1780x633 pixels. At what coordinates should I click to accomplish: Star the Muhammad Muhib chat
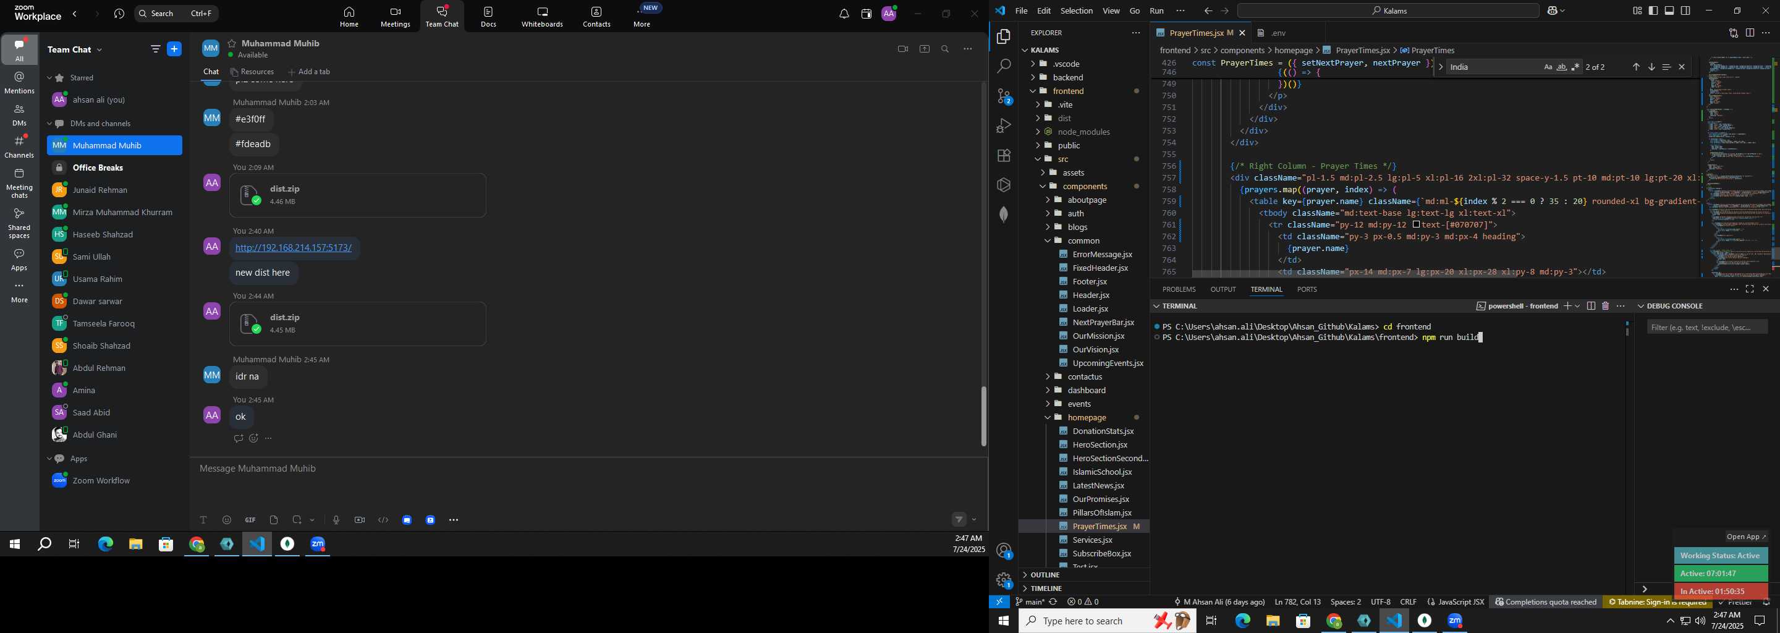coord(232,43)
